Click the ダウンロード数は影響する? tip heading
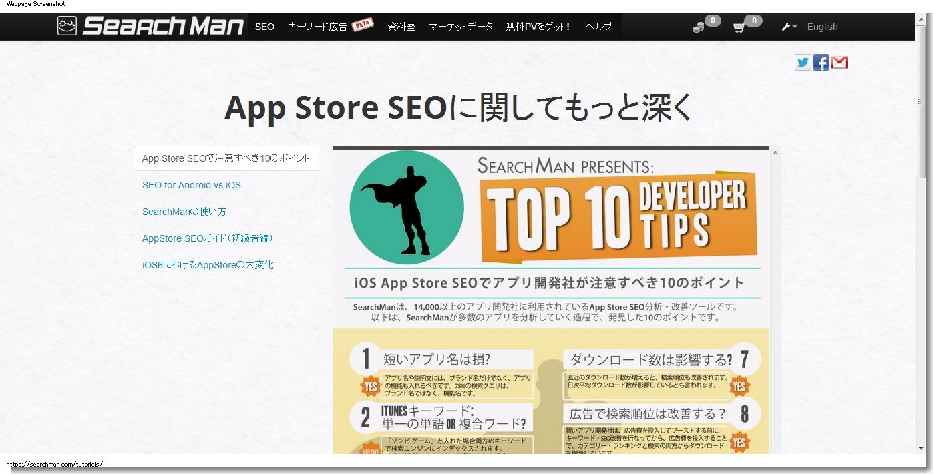The image size is (933, 474). [x=651, y=360]
